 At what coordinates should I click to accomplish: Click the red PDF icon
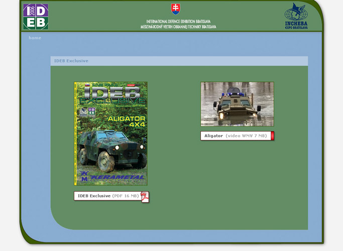[x=145, y=197]
